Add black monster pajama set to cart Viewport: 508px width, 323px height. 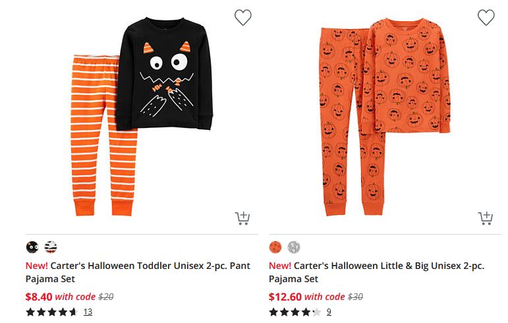point(242,218)
